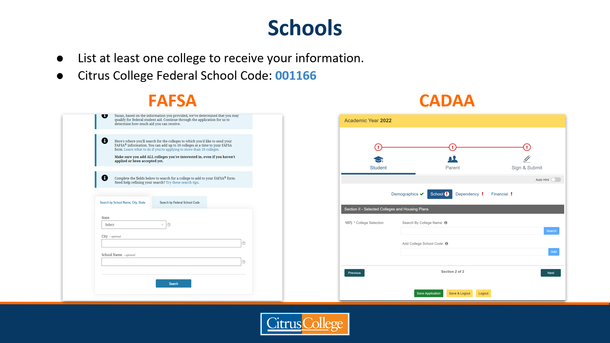Screen dimensions: 610x343
Task: Click the info icon next to College Name
Action: pyautogui.click(x=446, y=222)
